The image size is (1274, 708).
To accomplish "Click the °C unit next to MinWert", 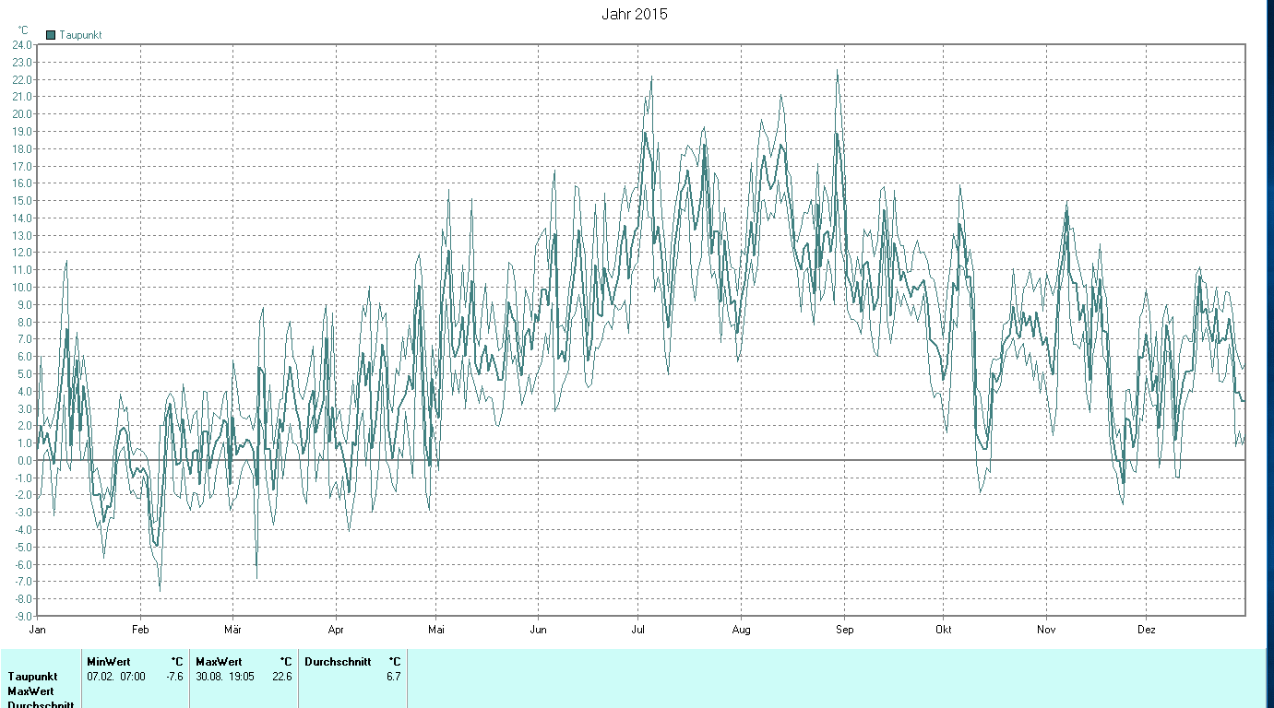I will 177,662.
